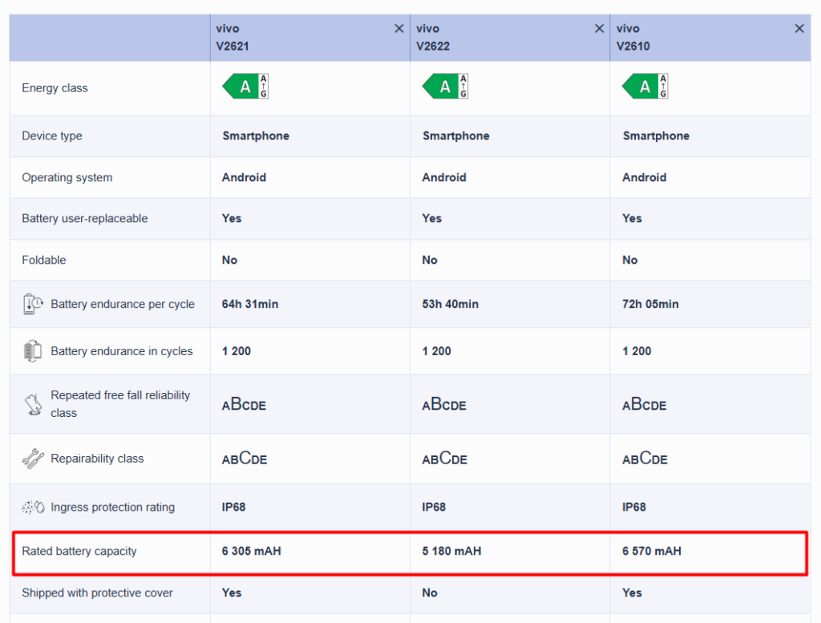Click V2610 protective cover 'Yes' value
This screenshot has width=821, height=623.
[632, 593]
